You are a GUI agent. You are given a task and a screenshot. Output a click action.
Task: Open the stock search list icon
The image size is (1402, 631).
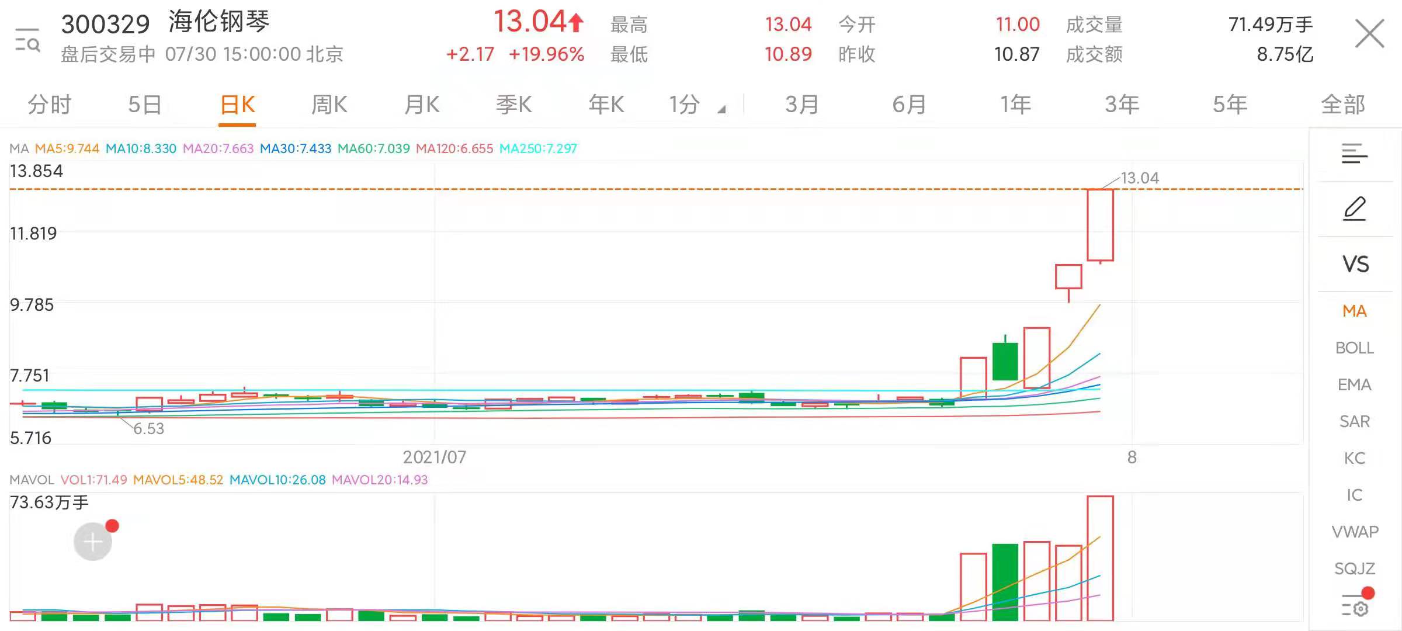(27, 40)
